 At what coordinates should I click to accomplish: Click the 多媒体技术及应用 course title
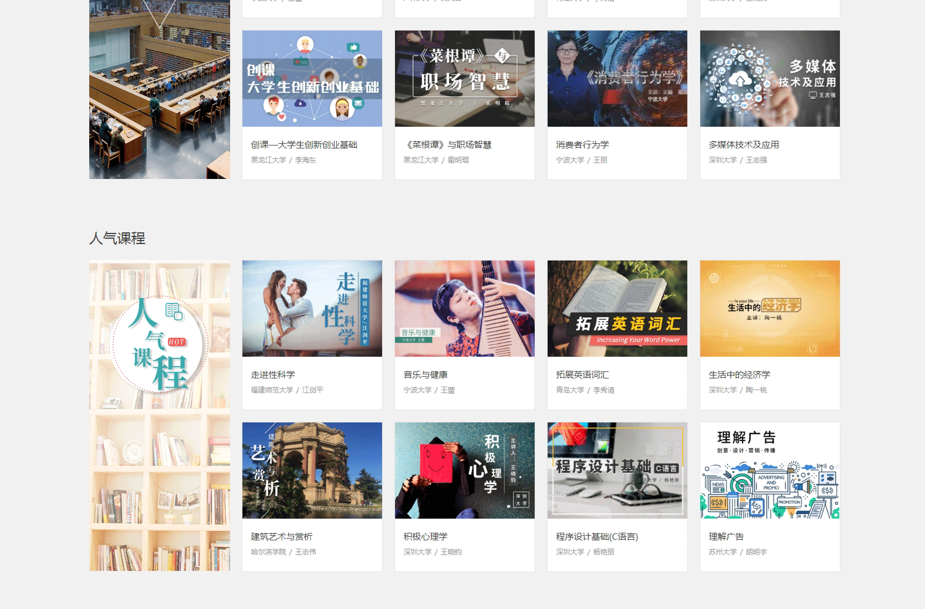point(744,145)
